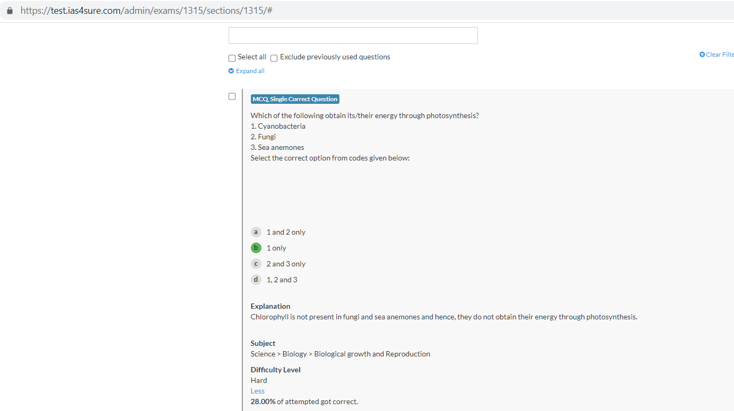Screen dimensions: 734x411
Task: Click the '1 and 2 only' answer text
Action: pyautogui.click(x=286, y=232)
